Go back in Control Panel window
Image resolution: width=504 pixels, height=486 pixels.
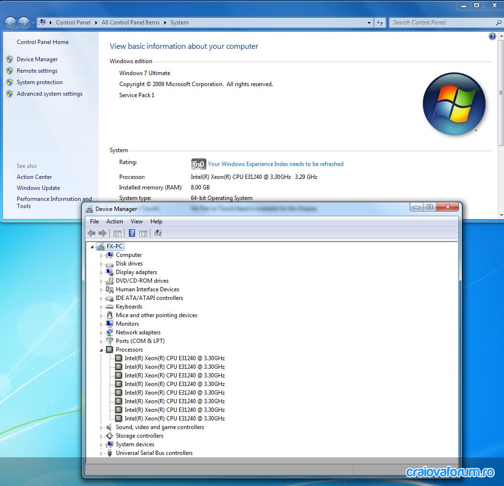coord(10,22)
